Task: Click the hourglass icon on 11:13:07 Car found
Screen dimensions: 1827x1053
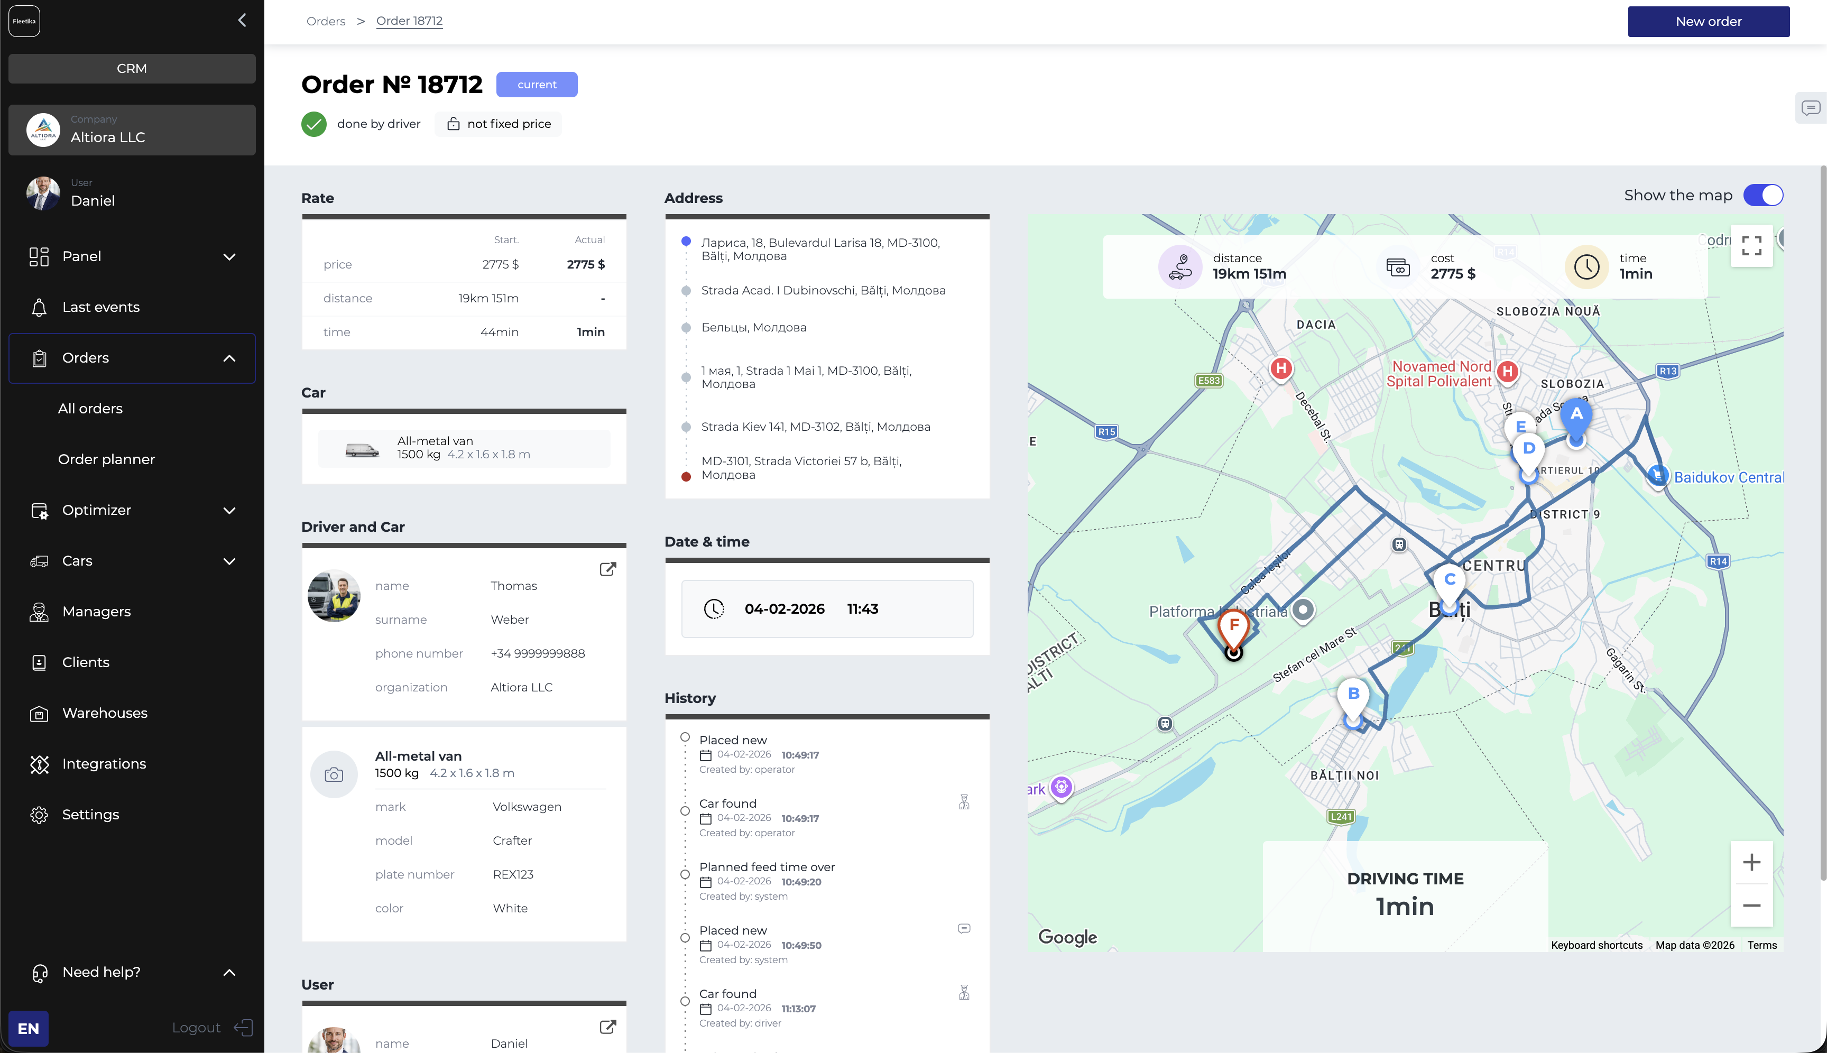Action: click(x=964, y=992)
